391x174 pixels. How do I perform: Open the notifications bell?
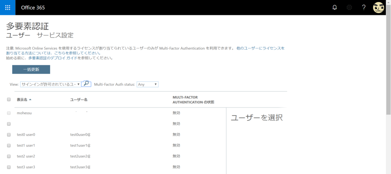[334, 8]
